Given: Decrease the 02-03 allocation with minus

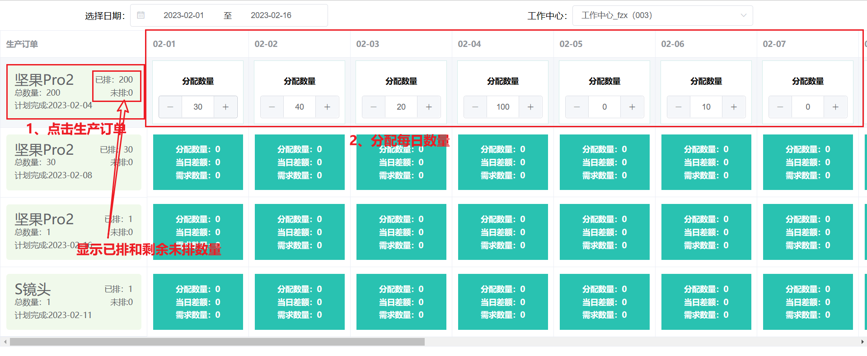Looking at the screenshot, I should pos(374,107).
